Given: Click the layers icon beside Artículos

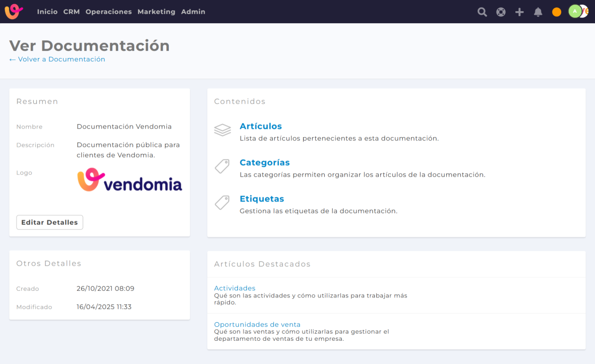Looking at the screenshot, I should coord(222,130).
